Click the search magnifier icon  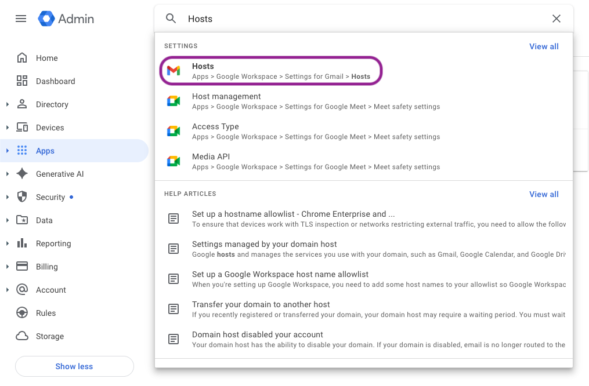coord(171,19)
